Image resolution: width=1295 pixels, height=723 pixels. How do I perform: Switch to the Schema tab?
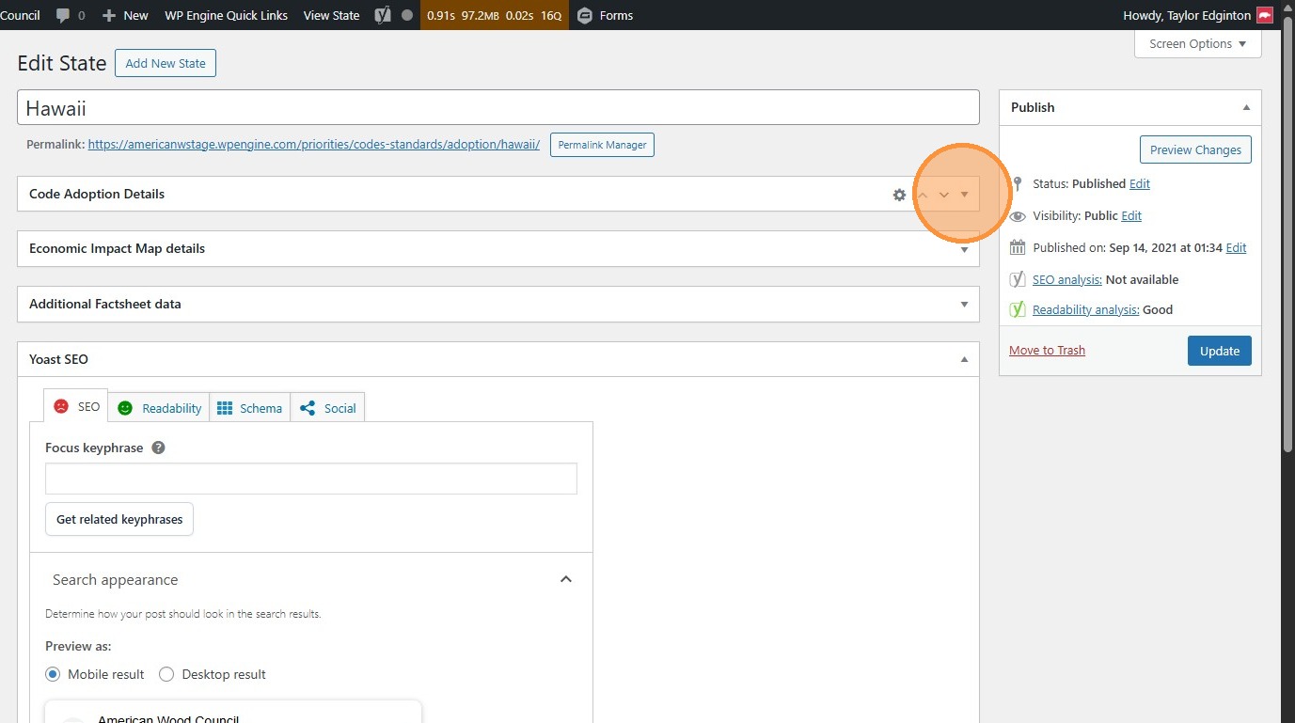[x=249, y=408]
